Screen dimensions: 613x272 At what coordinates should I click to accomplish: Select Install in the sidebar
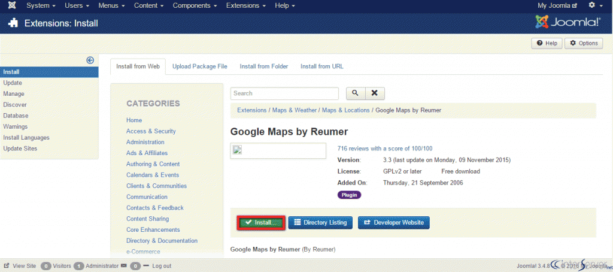(x=49, y=72)
